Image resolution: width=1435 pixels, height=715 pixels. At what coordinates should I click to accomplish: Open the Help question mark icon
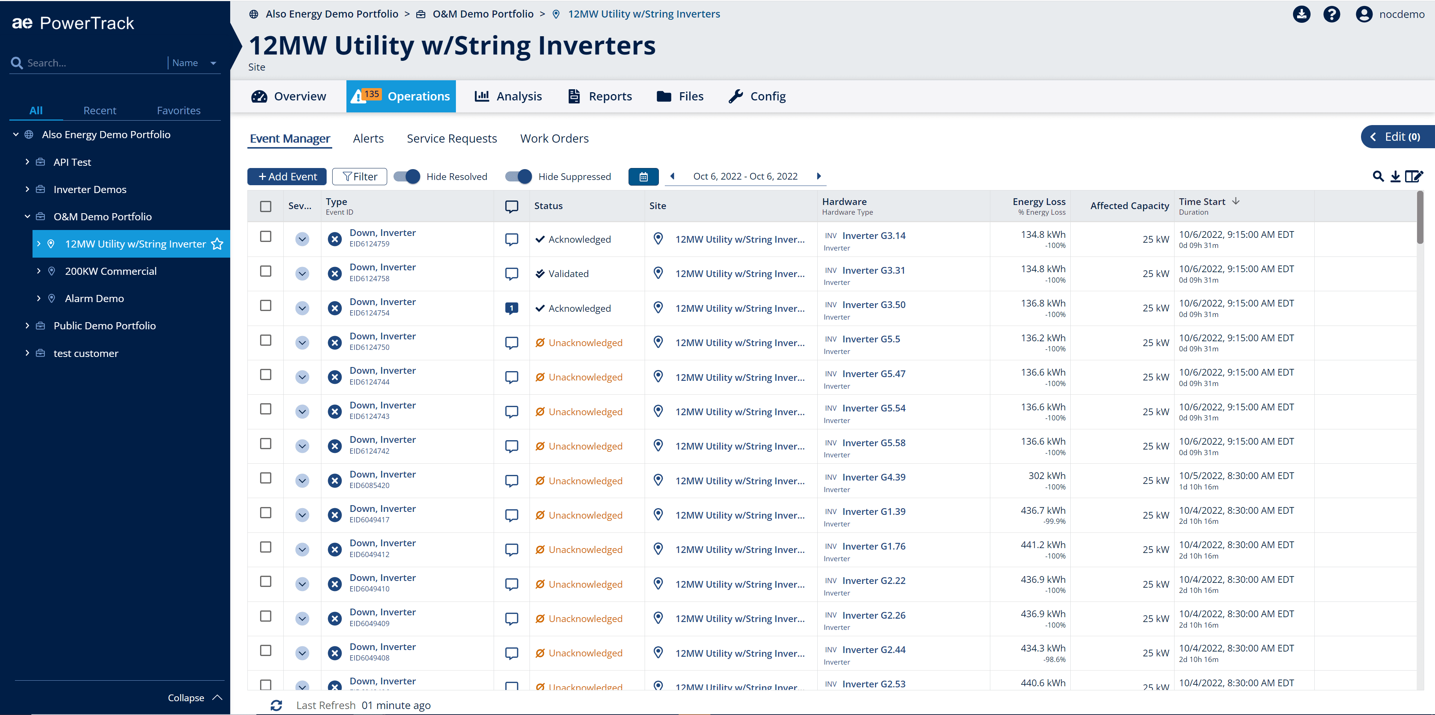(x=1332, y=14)
